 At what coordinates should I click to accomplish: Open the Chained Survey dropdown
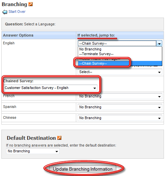50,88
